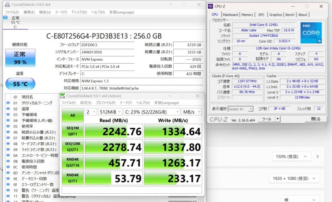This screenshot has height=202, width=332.
Task: Open 1920 × 1080 resolution dropdown
Action: 294,178
